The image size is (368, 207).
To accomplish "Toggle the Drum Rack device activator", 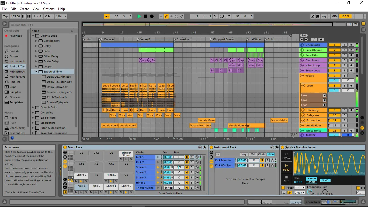I will [x=65, y=147].
